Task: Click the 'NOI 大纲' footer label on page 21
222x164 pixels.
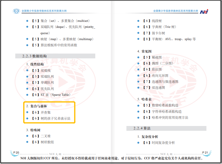Action: coord(166,154)
